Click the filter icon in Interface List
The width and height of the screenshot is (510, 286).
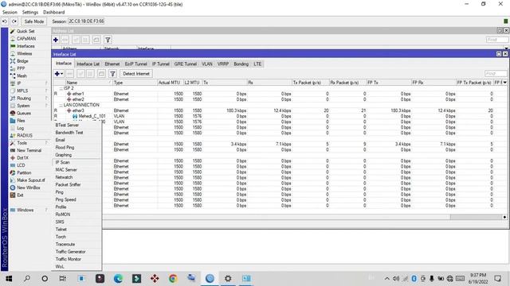[112, 74]
